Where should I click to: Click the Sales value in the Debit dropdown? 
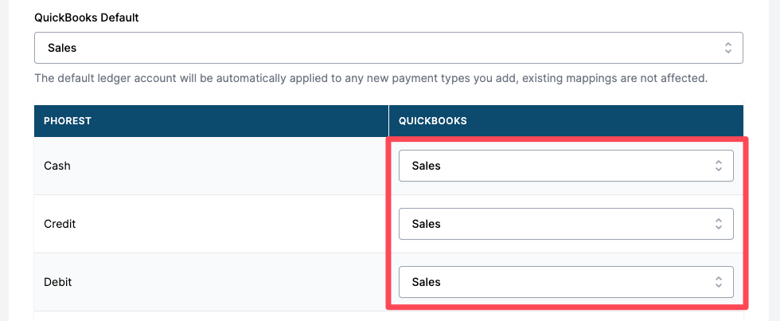tap(426, 282)
